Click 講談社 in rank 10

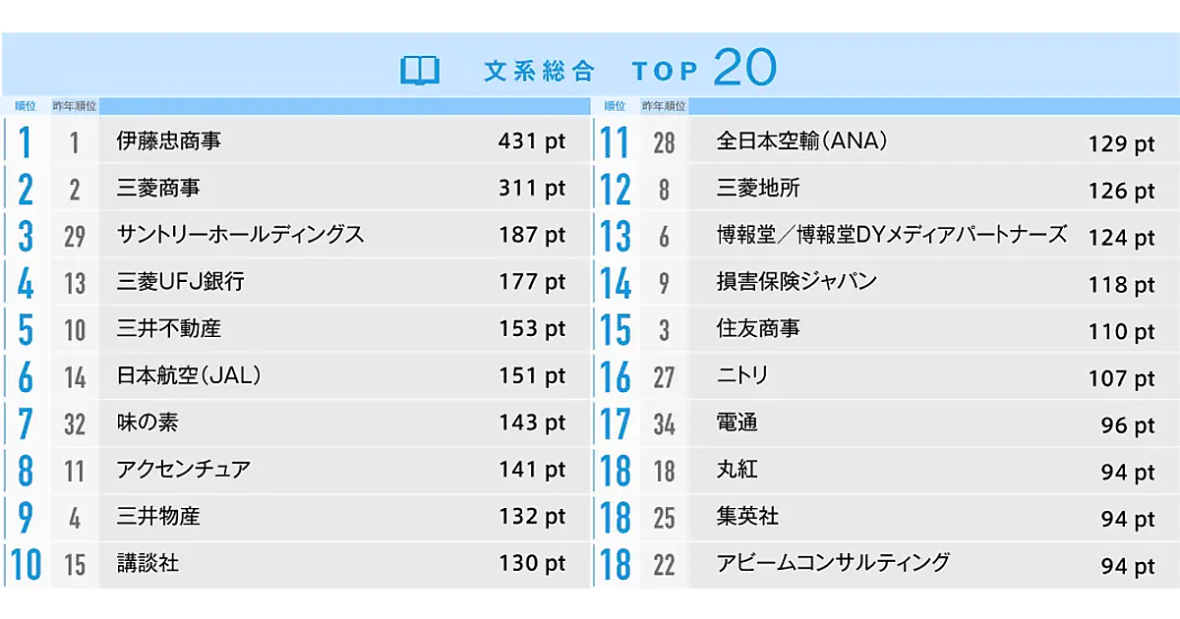click(x=147, y=563)
